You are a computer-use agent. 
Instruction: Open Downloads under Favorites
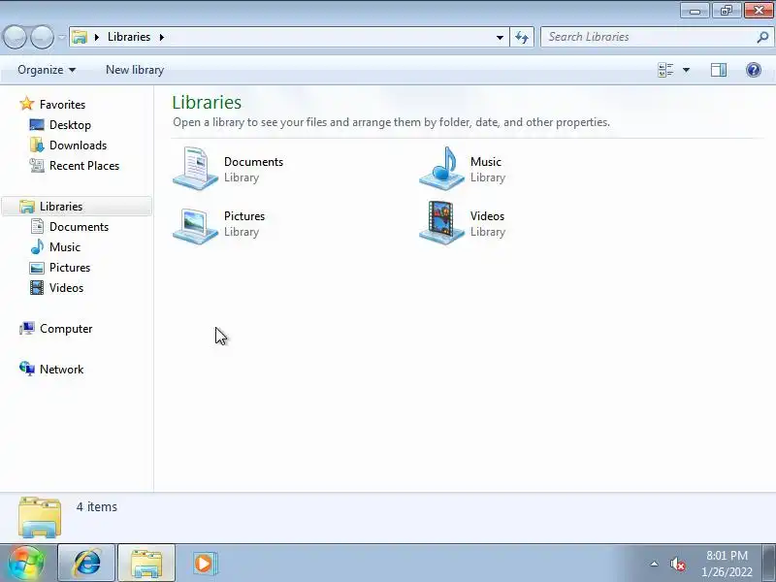(x=78, y=145)
